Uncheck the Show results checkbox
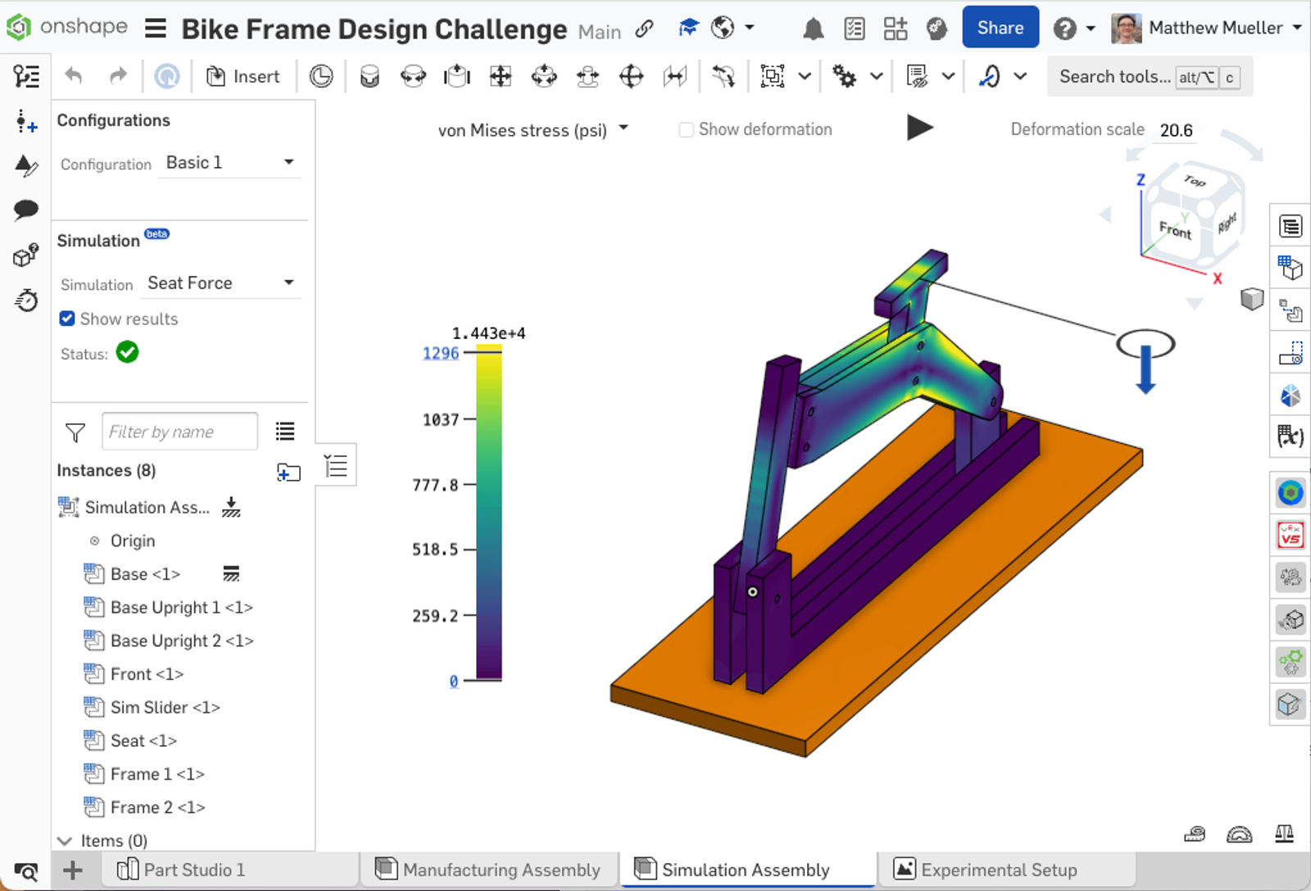Screen dimensions: 1311x891 click(67, 319)
